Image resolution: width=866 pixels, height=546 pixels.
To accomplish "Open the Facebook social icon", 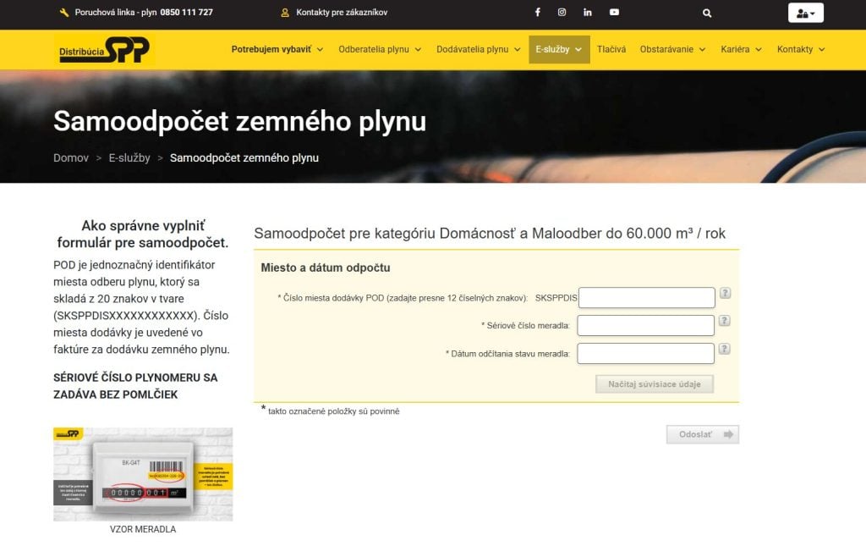I will click(x=538, y=13).
